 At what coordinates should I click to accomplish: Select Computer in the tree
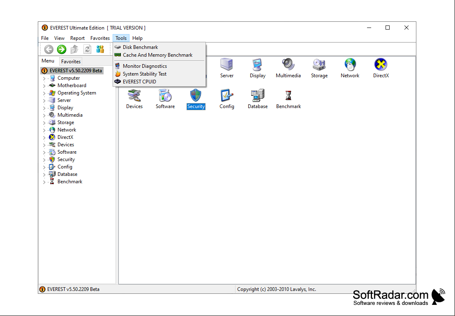tap(69, 78)
